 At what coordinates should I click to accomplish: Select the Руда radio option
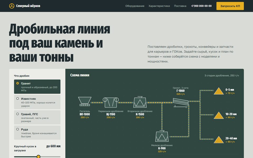pos(37,133)
